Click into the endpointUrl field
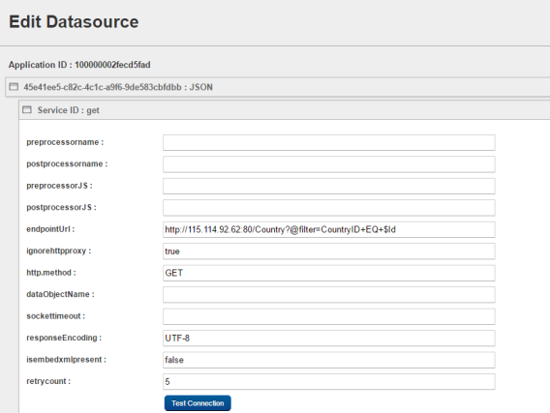 click(329, 229)
